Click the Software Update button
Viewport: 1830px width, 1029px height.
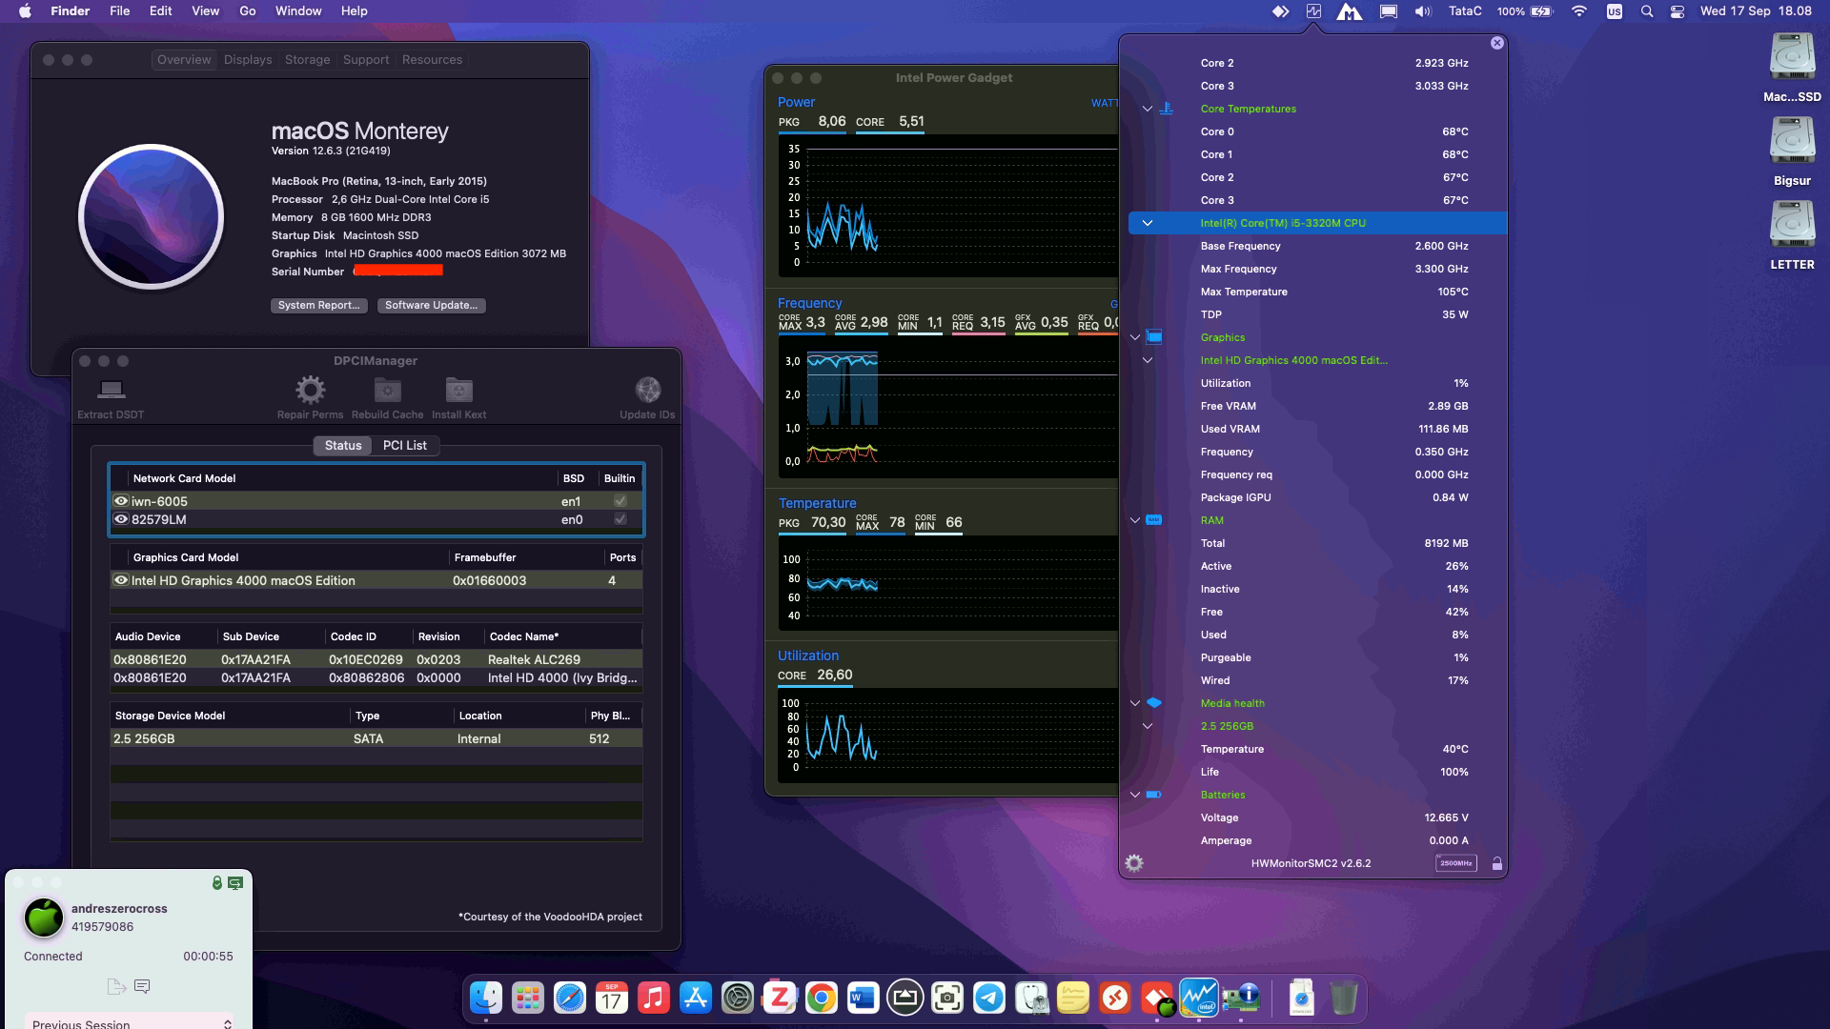431,305
